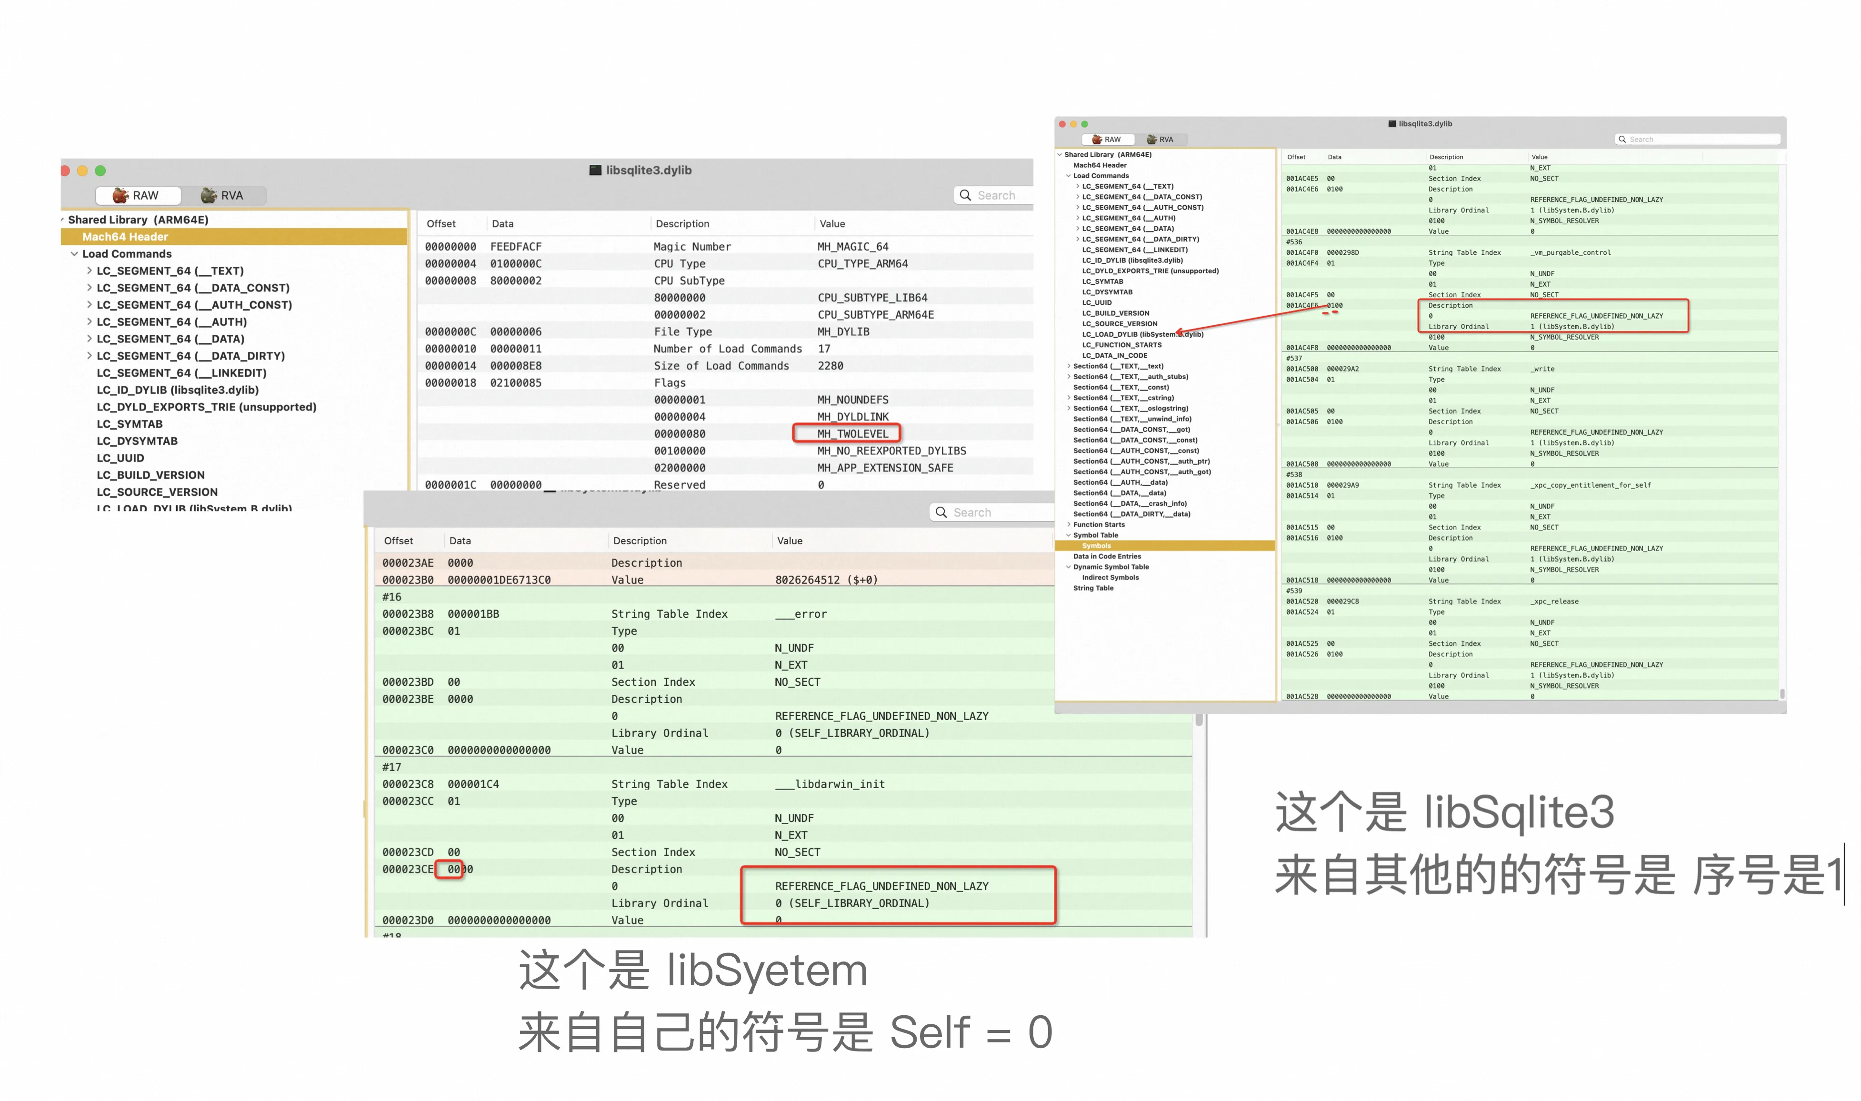
Task: Click the _vm_purgable_control symbol entry
Action: click(1570, 253)
